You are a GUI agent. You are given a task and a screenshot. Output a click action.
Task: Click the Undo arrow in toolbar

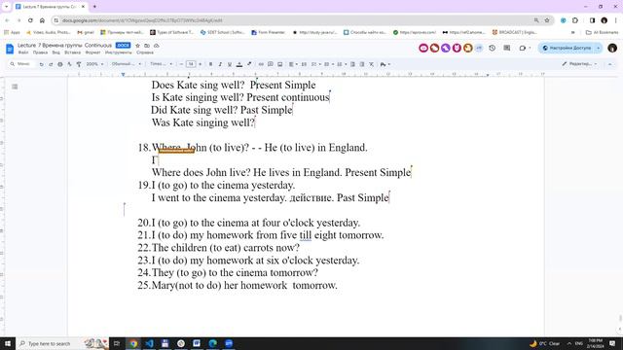pyautogui.click(x=41, y=64)
